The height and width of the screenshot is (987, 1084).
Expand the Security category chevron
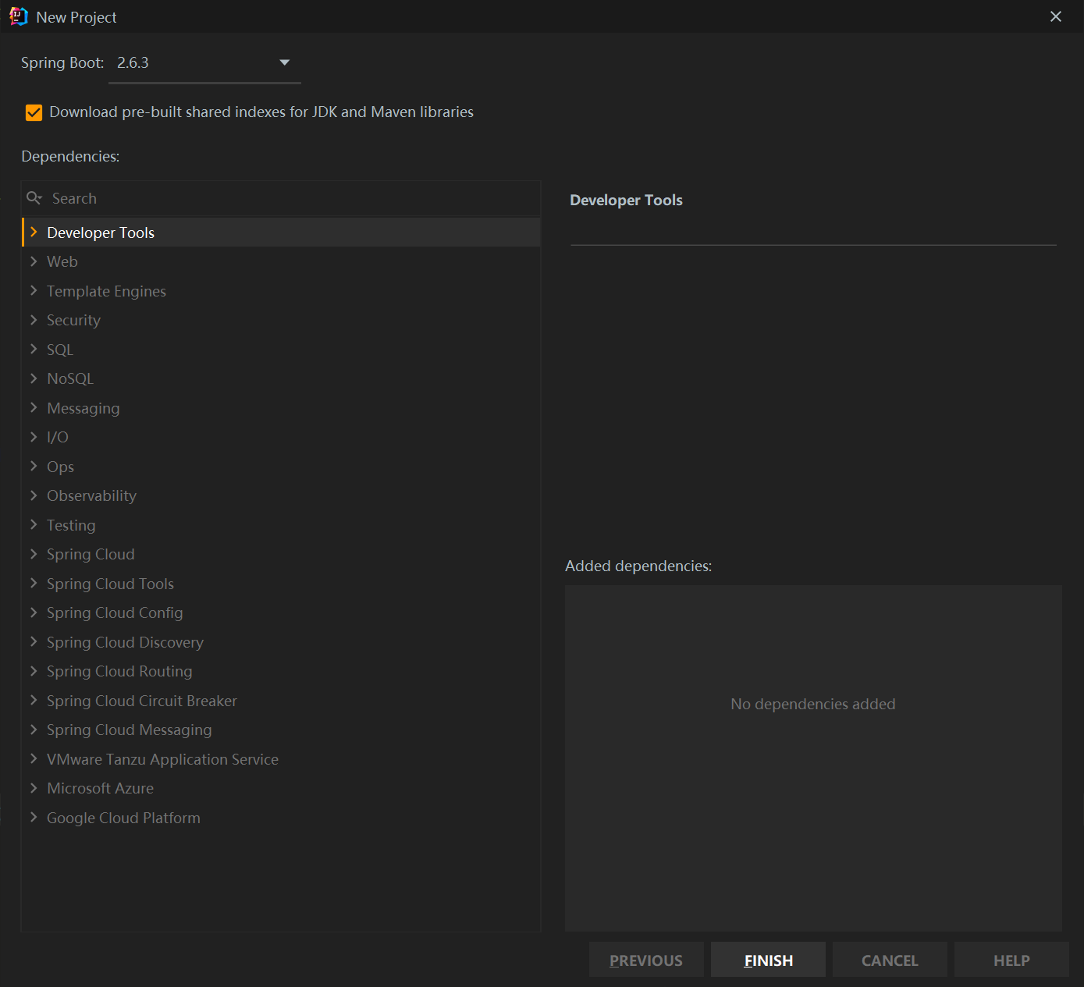pos(34,320)
